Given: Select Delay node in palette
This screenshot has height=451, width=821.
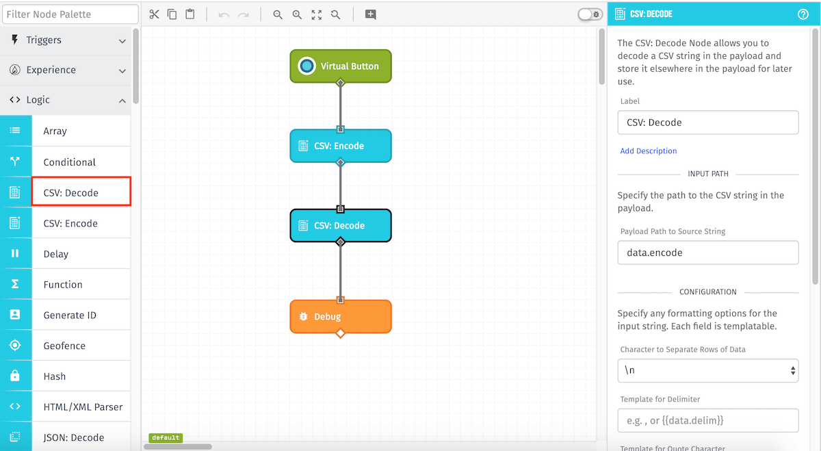Looking at the screenshot, I should (x=81, y=254).
